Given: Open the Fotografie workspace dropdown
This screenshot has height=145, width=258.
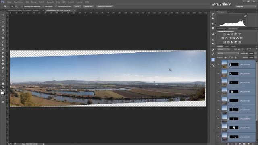Looking at the screenshot, I should tap(246, 6).
